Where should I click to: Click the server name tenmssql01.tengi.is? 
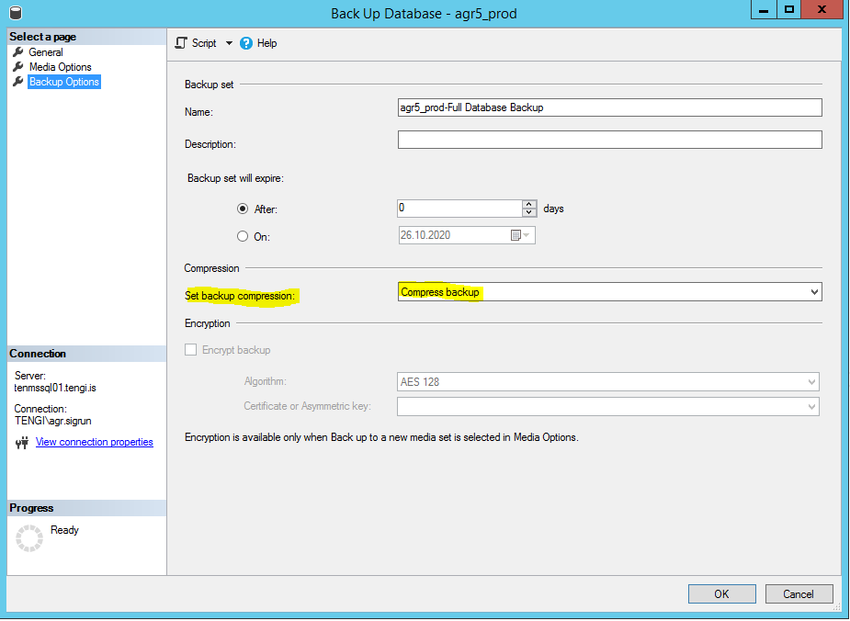point(55,388)
